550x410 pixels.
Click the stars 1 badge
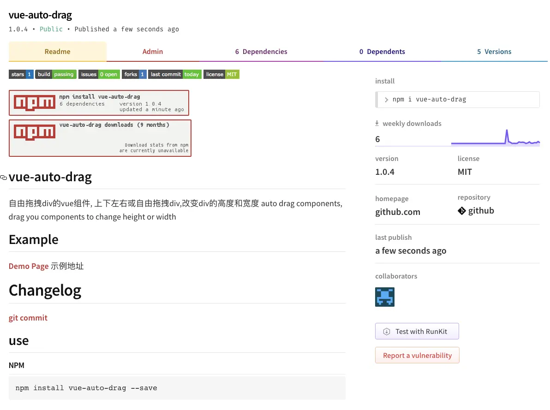point(21,74)
